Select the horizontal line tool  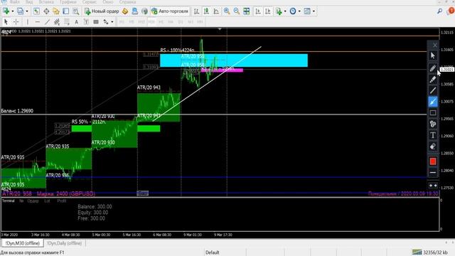tap(38, 22)
